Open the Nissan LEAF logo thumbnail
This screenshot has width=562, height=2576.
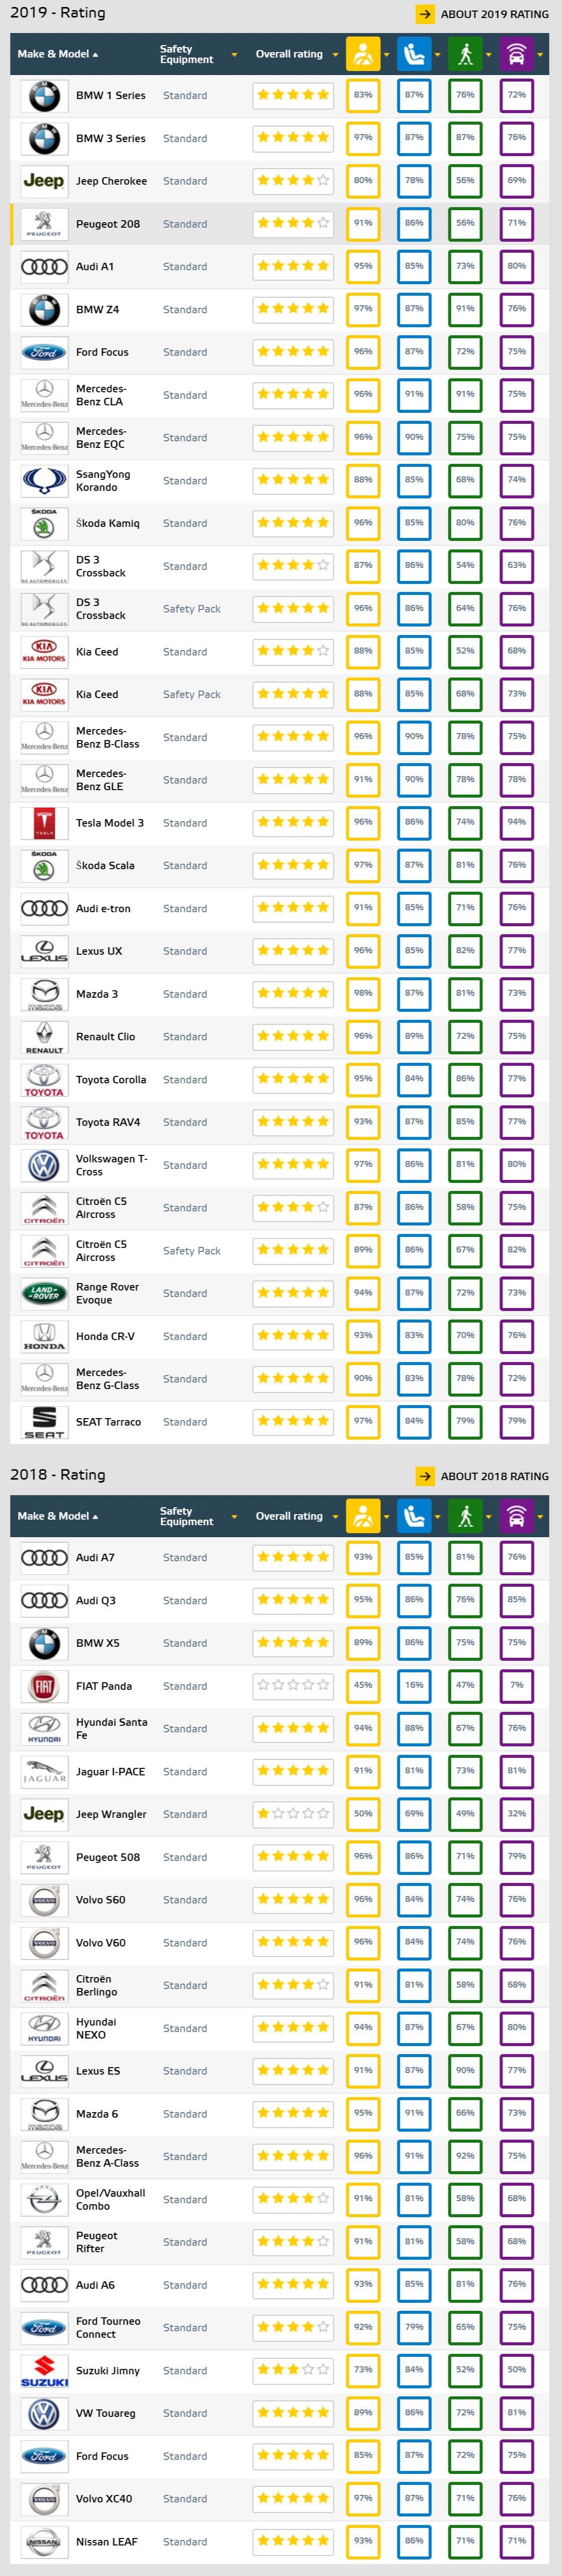pyautogui.click(x=44, y=2541)
